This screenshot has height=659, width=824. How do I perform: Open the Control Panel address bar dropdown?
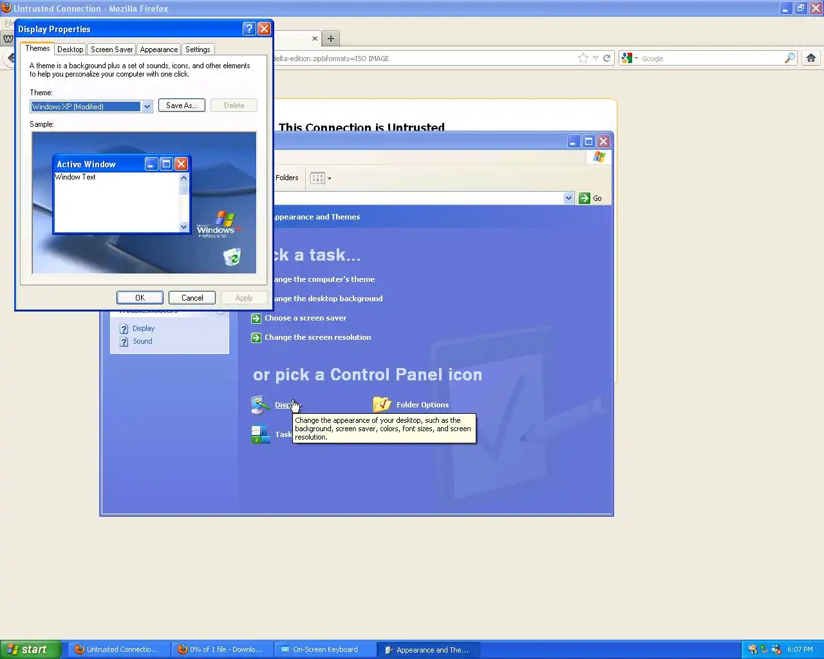(568, 198)
